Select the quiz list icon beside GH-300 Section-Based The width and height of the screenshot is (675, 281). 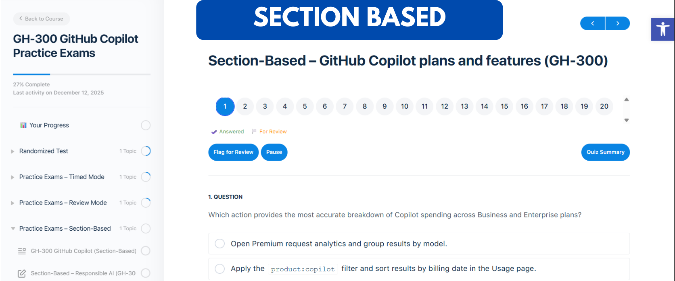pos(22,250)
